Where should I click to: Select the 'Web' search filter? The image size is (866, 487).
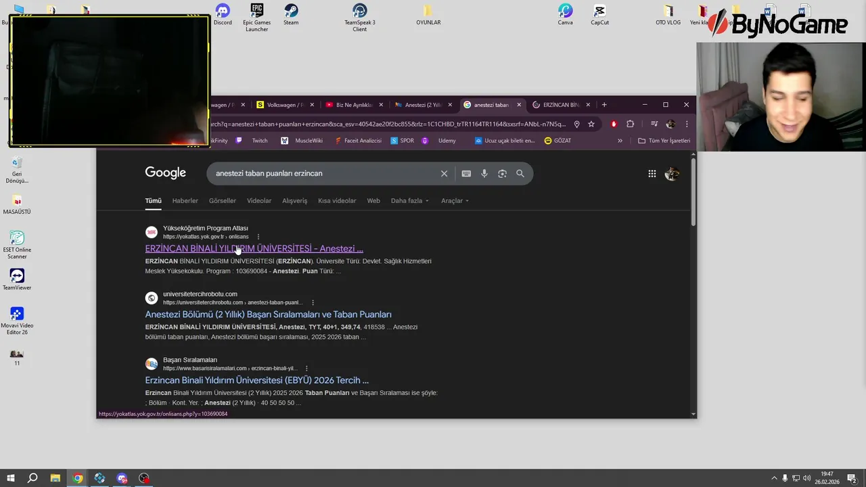point(373,201)
